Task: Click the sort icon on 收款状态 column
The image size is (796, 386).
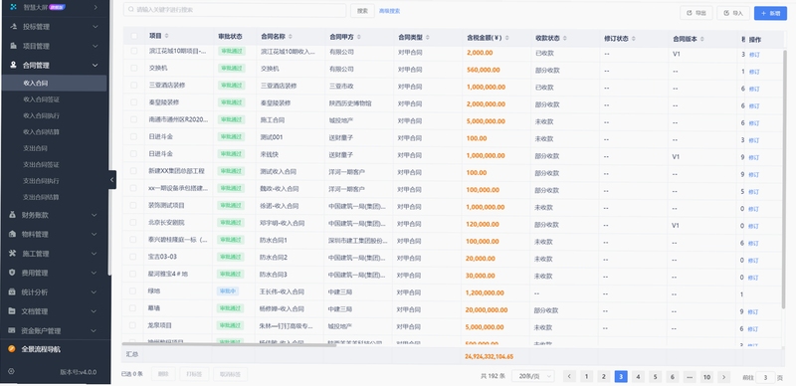Action: pos(565,38)
